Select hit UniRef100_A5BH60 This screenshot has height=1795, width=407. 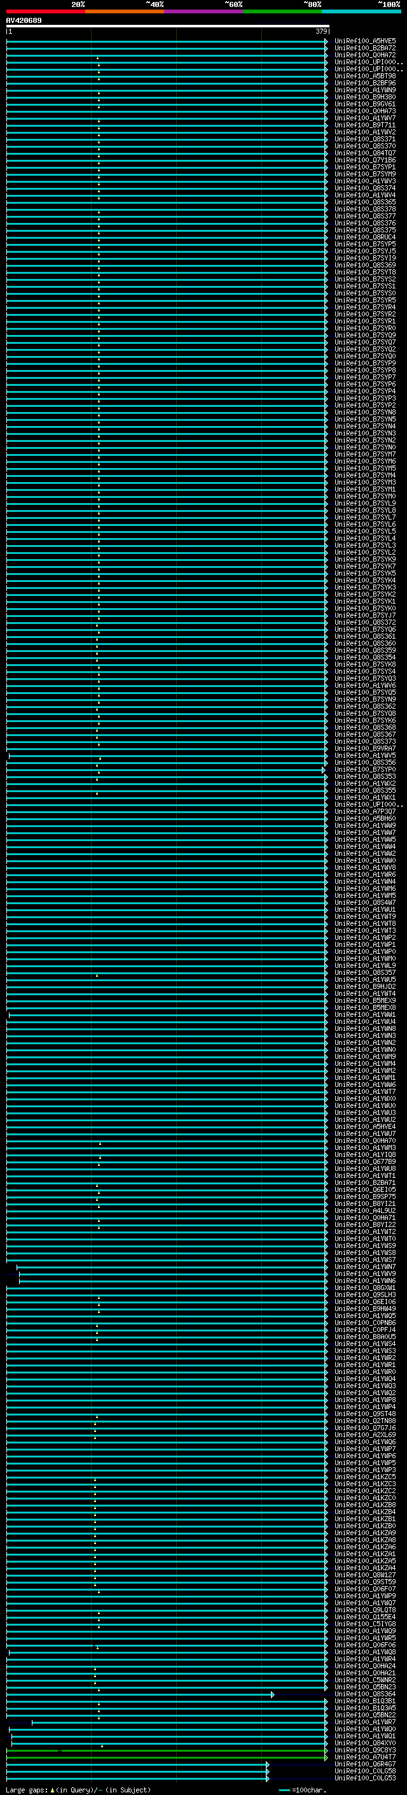pyautogui.click(x=365, y=818)
